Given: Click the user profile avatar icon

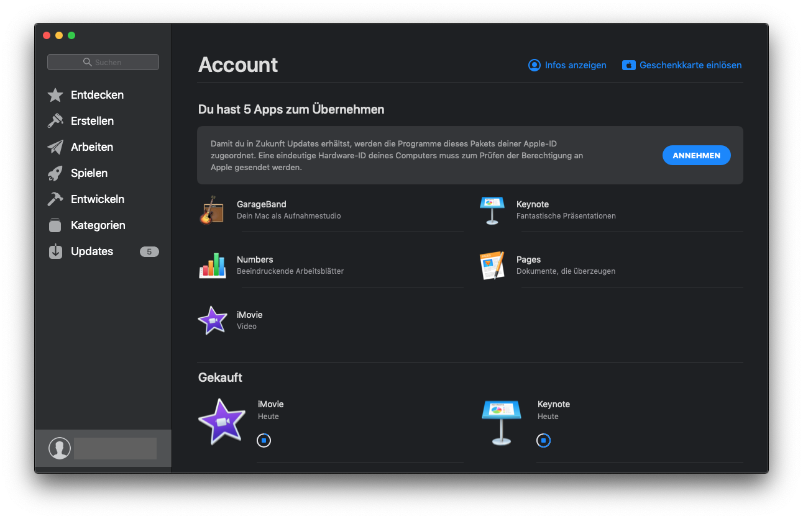Looking at the screenshot, I should coord(60,448).
